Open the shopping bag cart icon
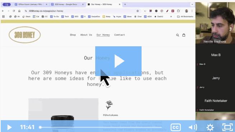Screen dimensions: 235x132 [x=184, y=35]
